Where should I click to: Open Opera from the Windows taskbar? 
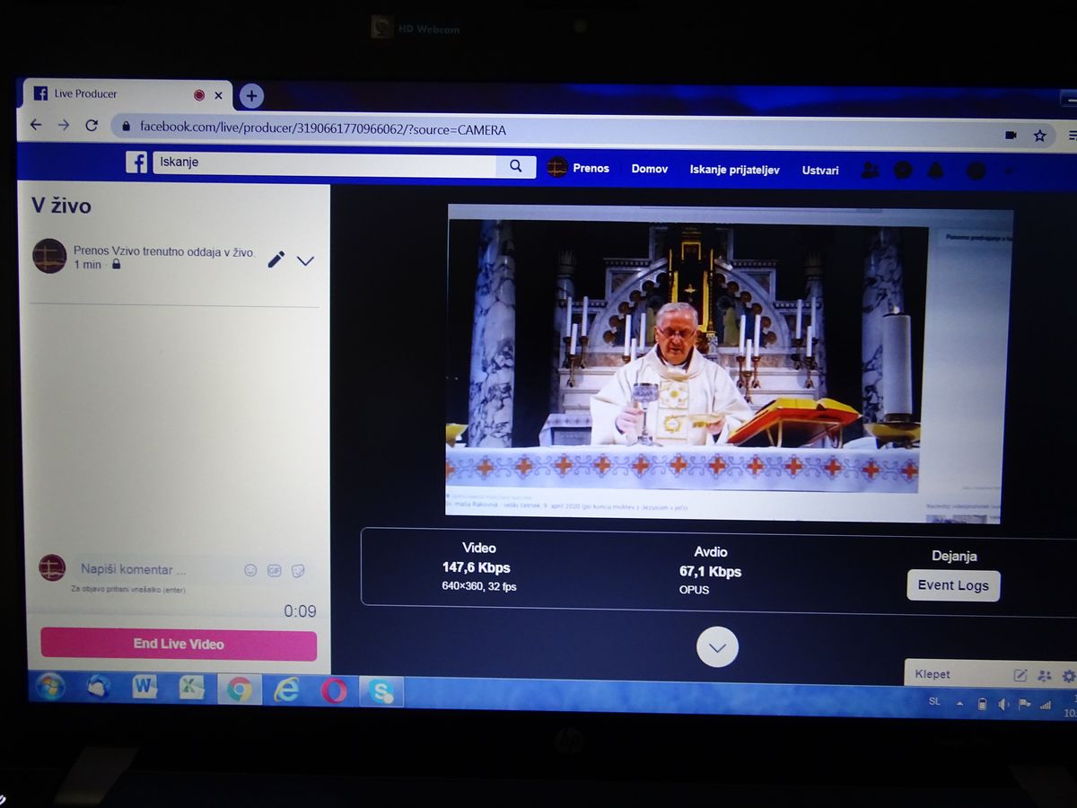click(x=334, y=689)
